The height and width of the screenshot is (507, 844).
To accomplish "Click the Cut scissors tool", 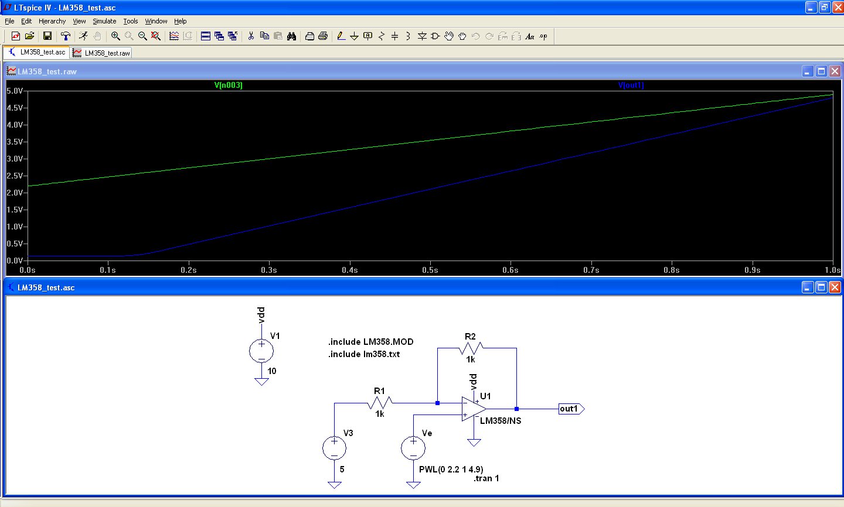I will [x=251, y=36].
